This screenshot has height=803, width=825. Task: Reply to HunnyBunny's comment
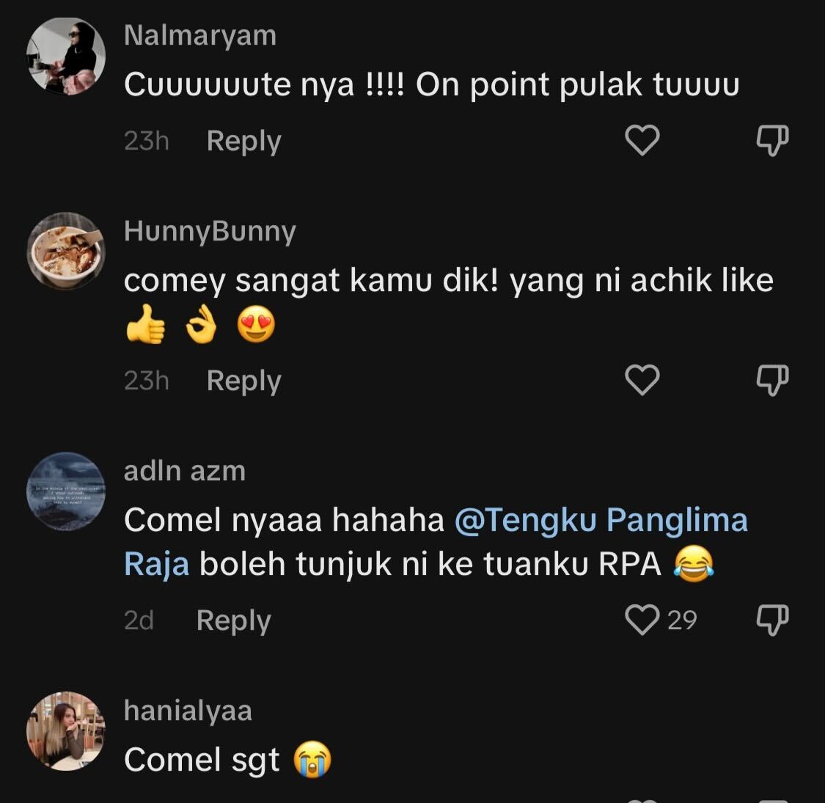[x=243, y=381]
